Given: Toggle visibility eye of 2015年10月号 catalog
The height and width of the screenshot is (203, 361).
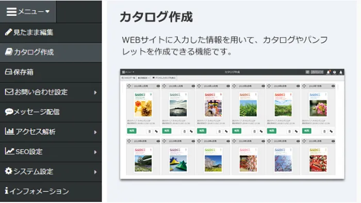Looking at the screenshot, I should click(228, 86).
